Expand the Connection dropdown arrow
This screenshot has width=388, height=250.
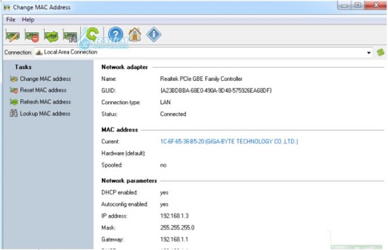(x=369, y=52)
